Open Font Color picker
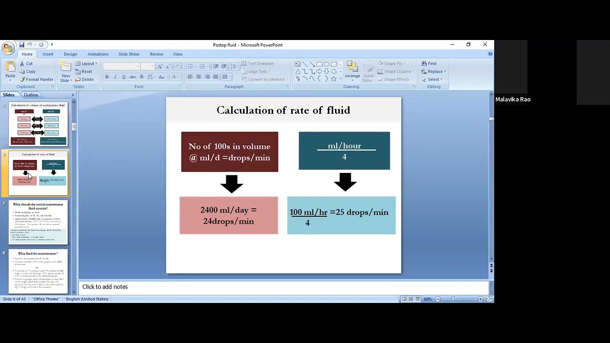This screenshot has height=343, width=610. [175, 77]
